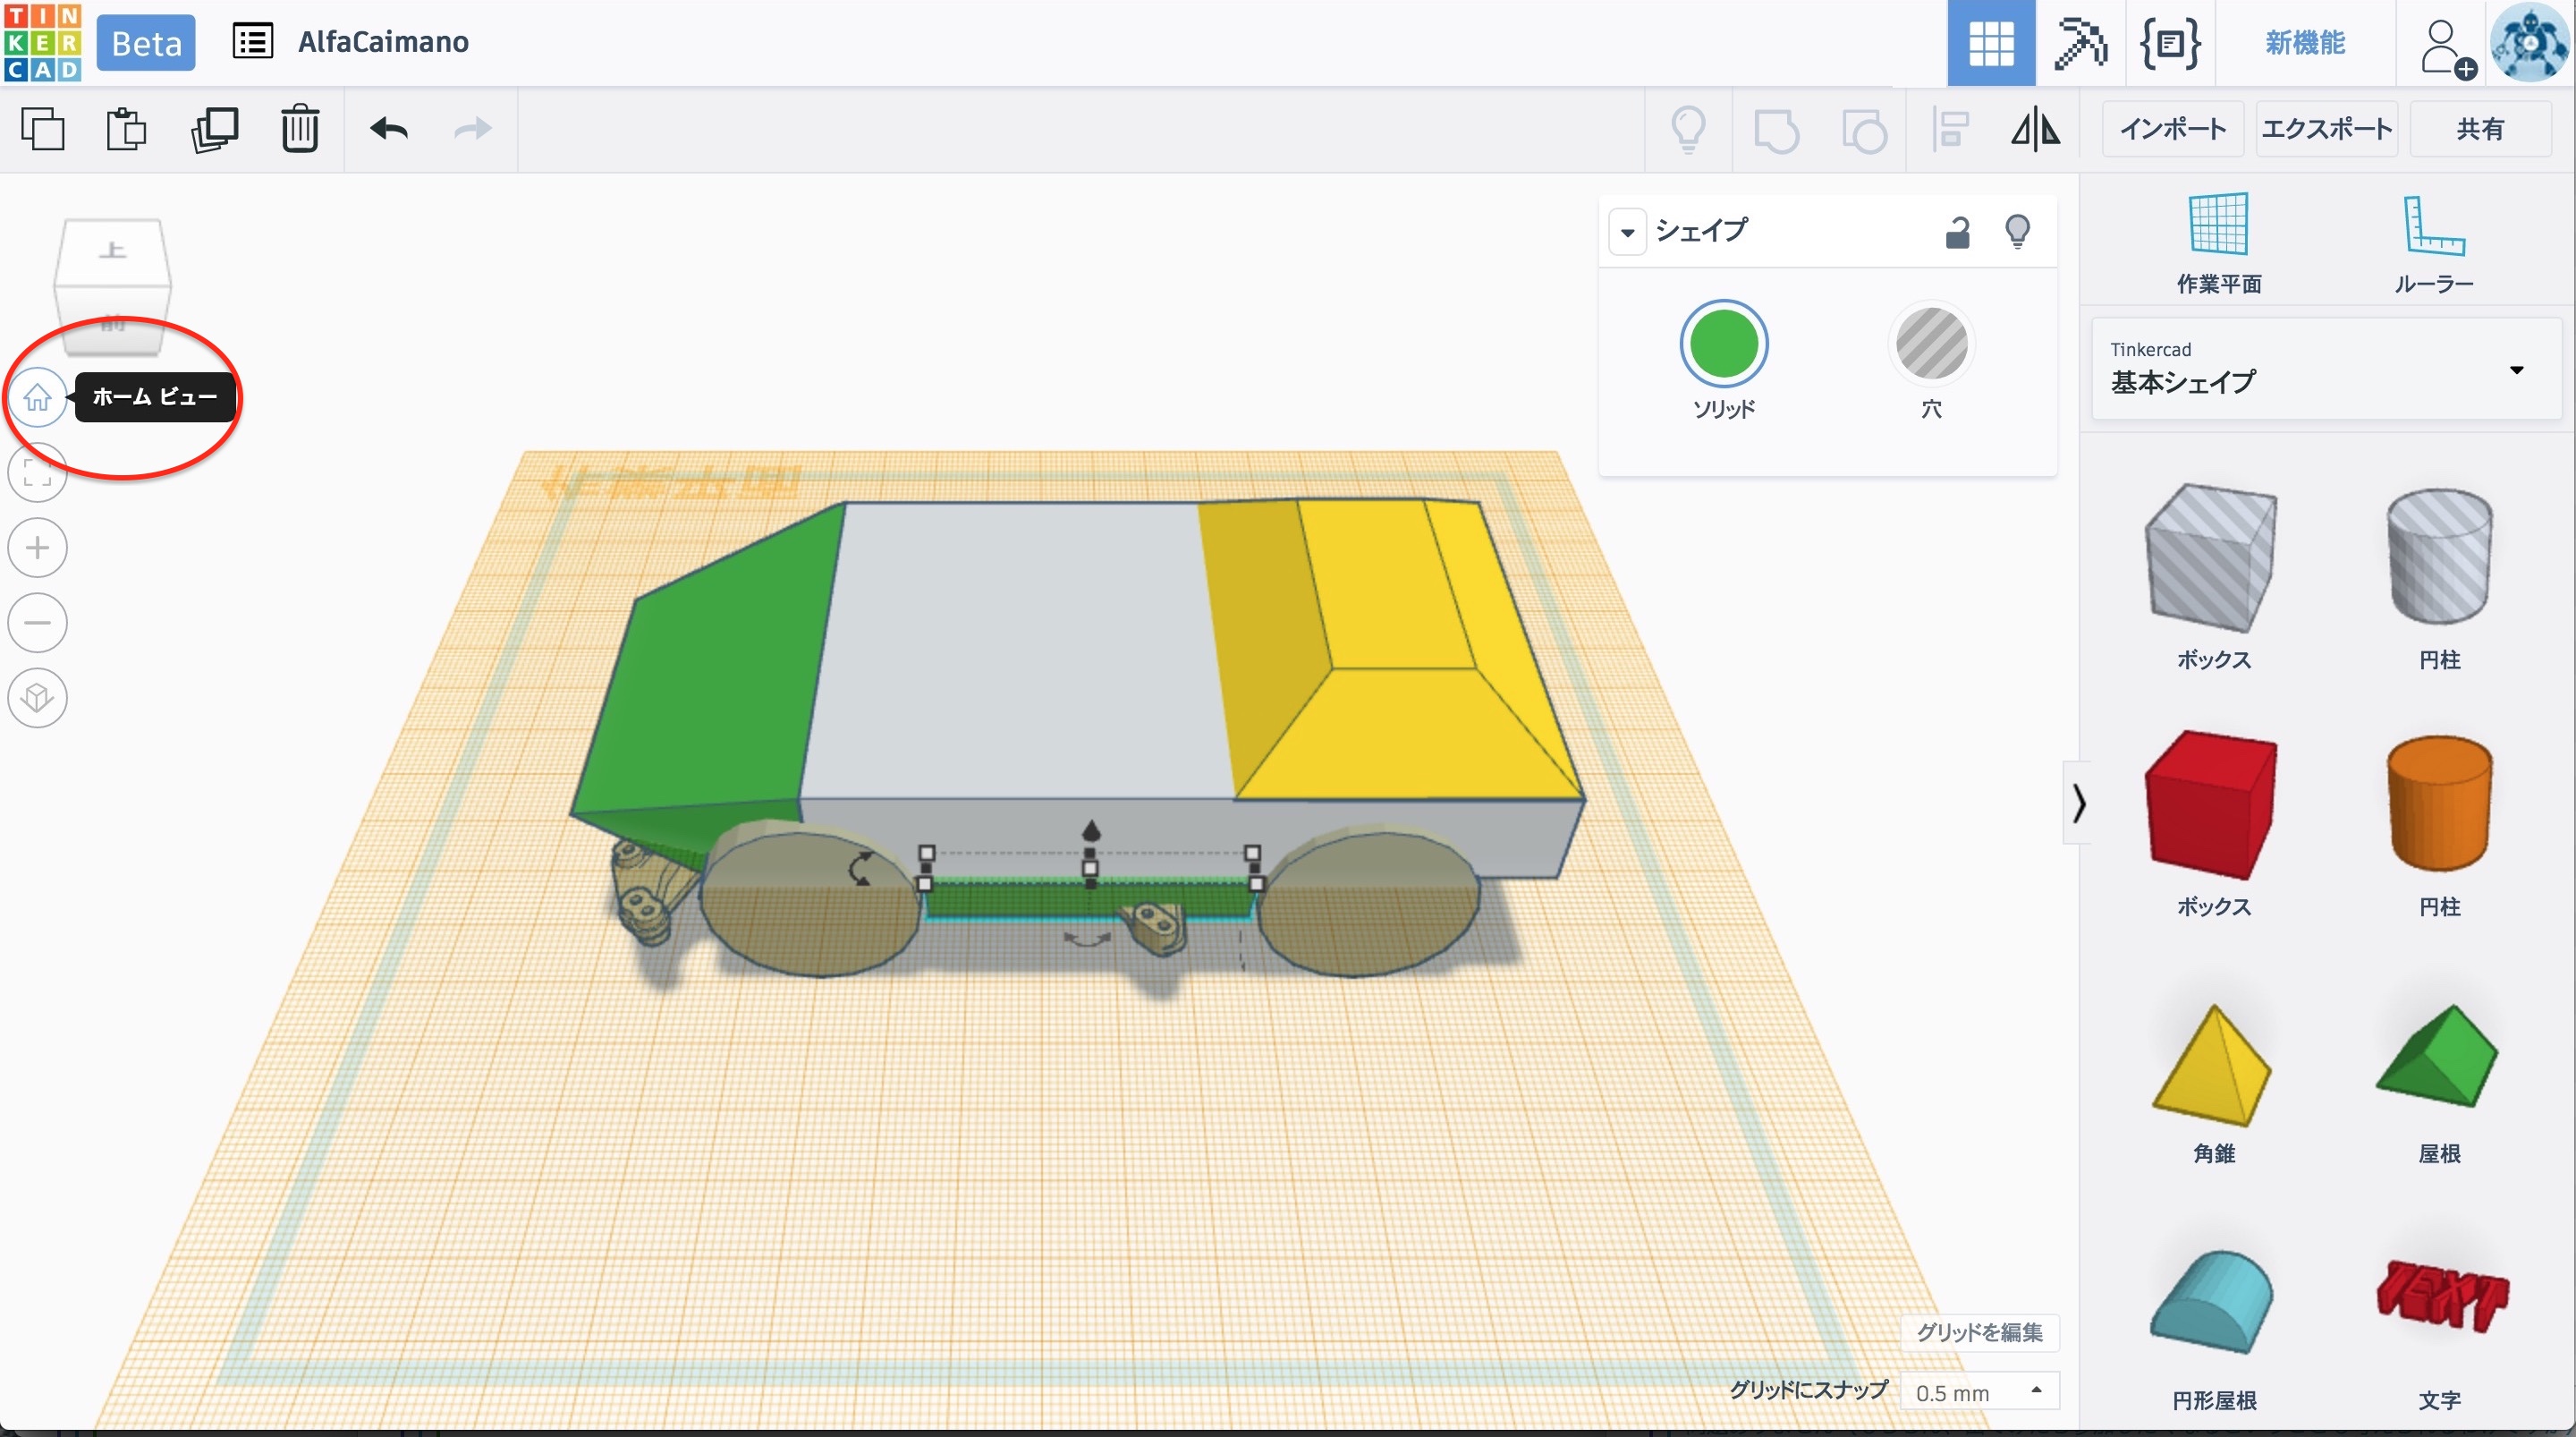Viewport: 2576px width, 1437px height.
Task: Click the エクスポート button
Action: click(2326, 129)
